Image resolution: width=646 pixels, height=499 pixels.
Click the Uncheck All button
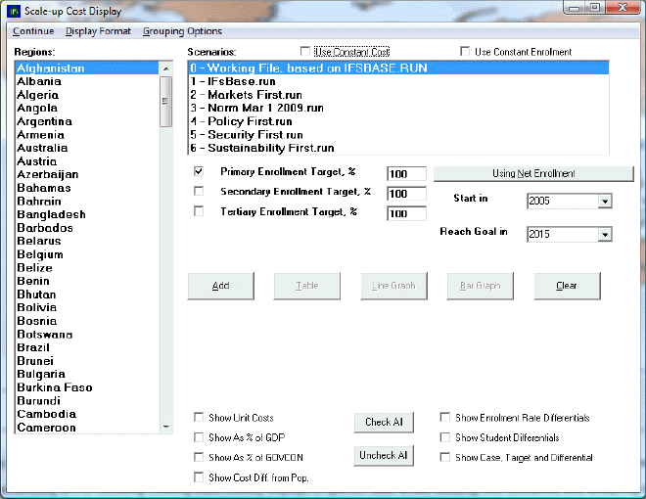pyautogui.click(x=384, y=456)
